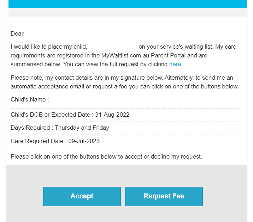
Task: Open the full request via the 'here' link
Action: point(175,64)
